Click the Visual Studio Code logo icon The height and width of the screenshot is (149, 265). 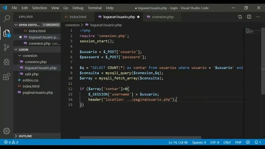tap(5, 8)
